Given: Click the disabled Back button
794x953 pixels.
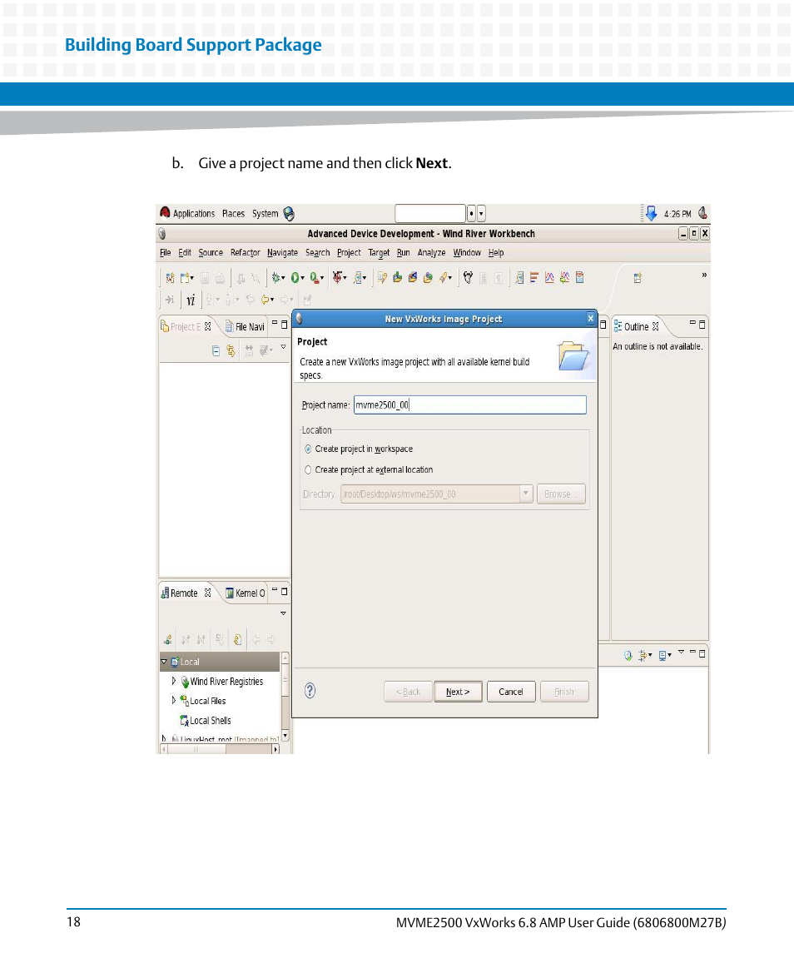Looking at the screenshot, I should [x=408, y=692].
